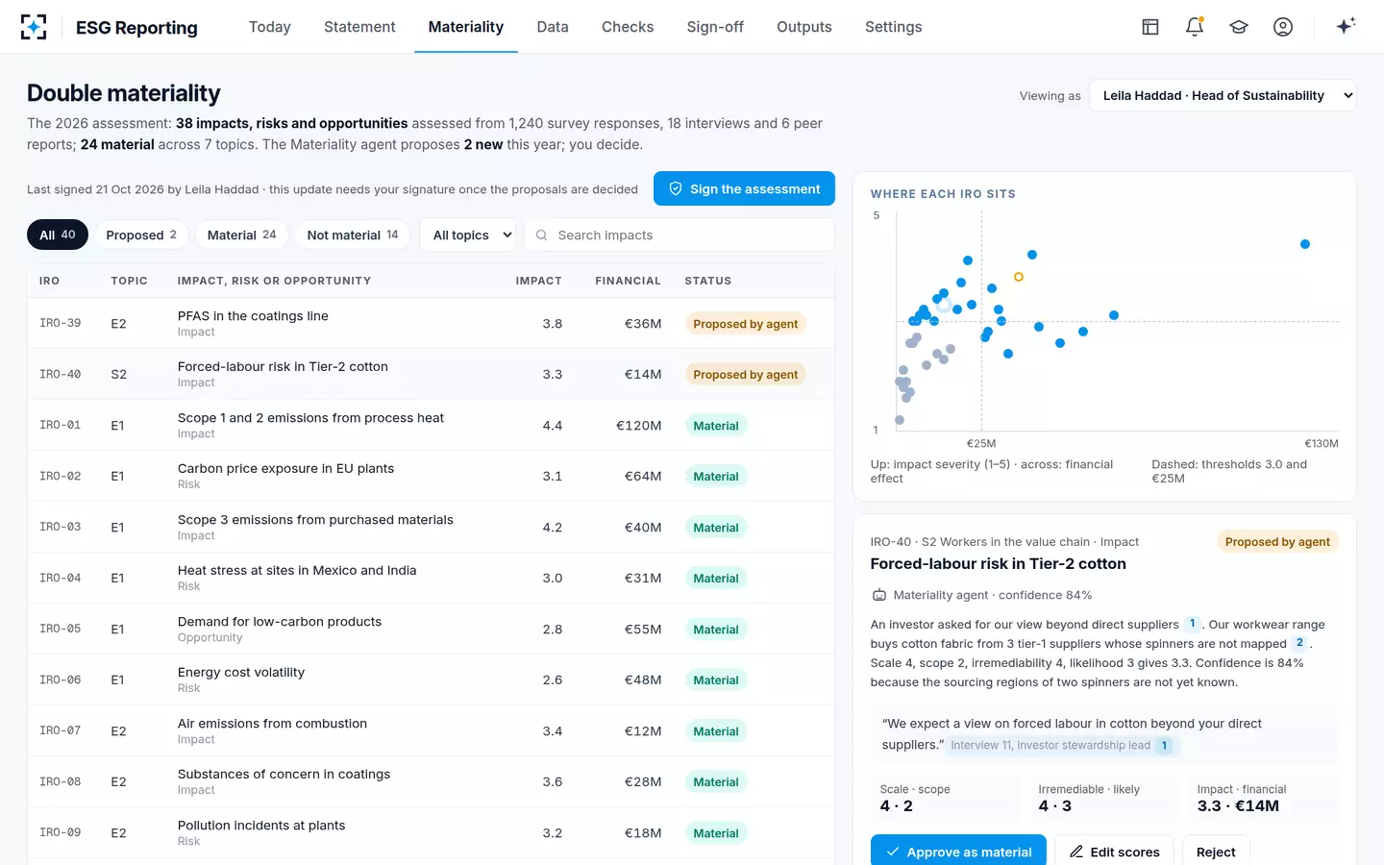Open Interview 11 investor stewardship lead source

[1061, 745]
